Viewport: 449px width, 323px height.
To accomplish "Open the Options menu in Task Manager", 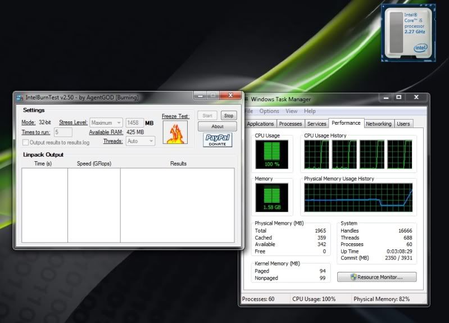I will (269, 111).
